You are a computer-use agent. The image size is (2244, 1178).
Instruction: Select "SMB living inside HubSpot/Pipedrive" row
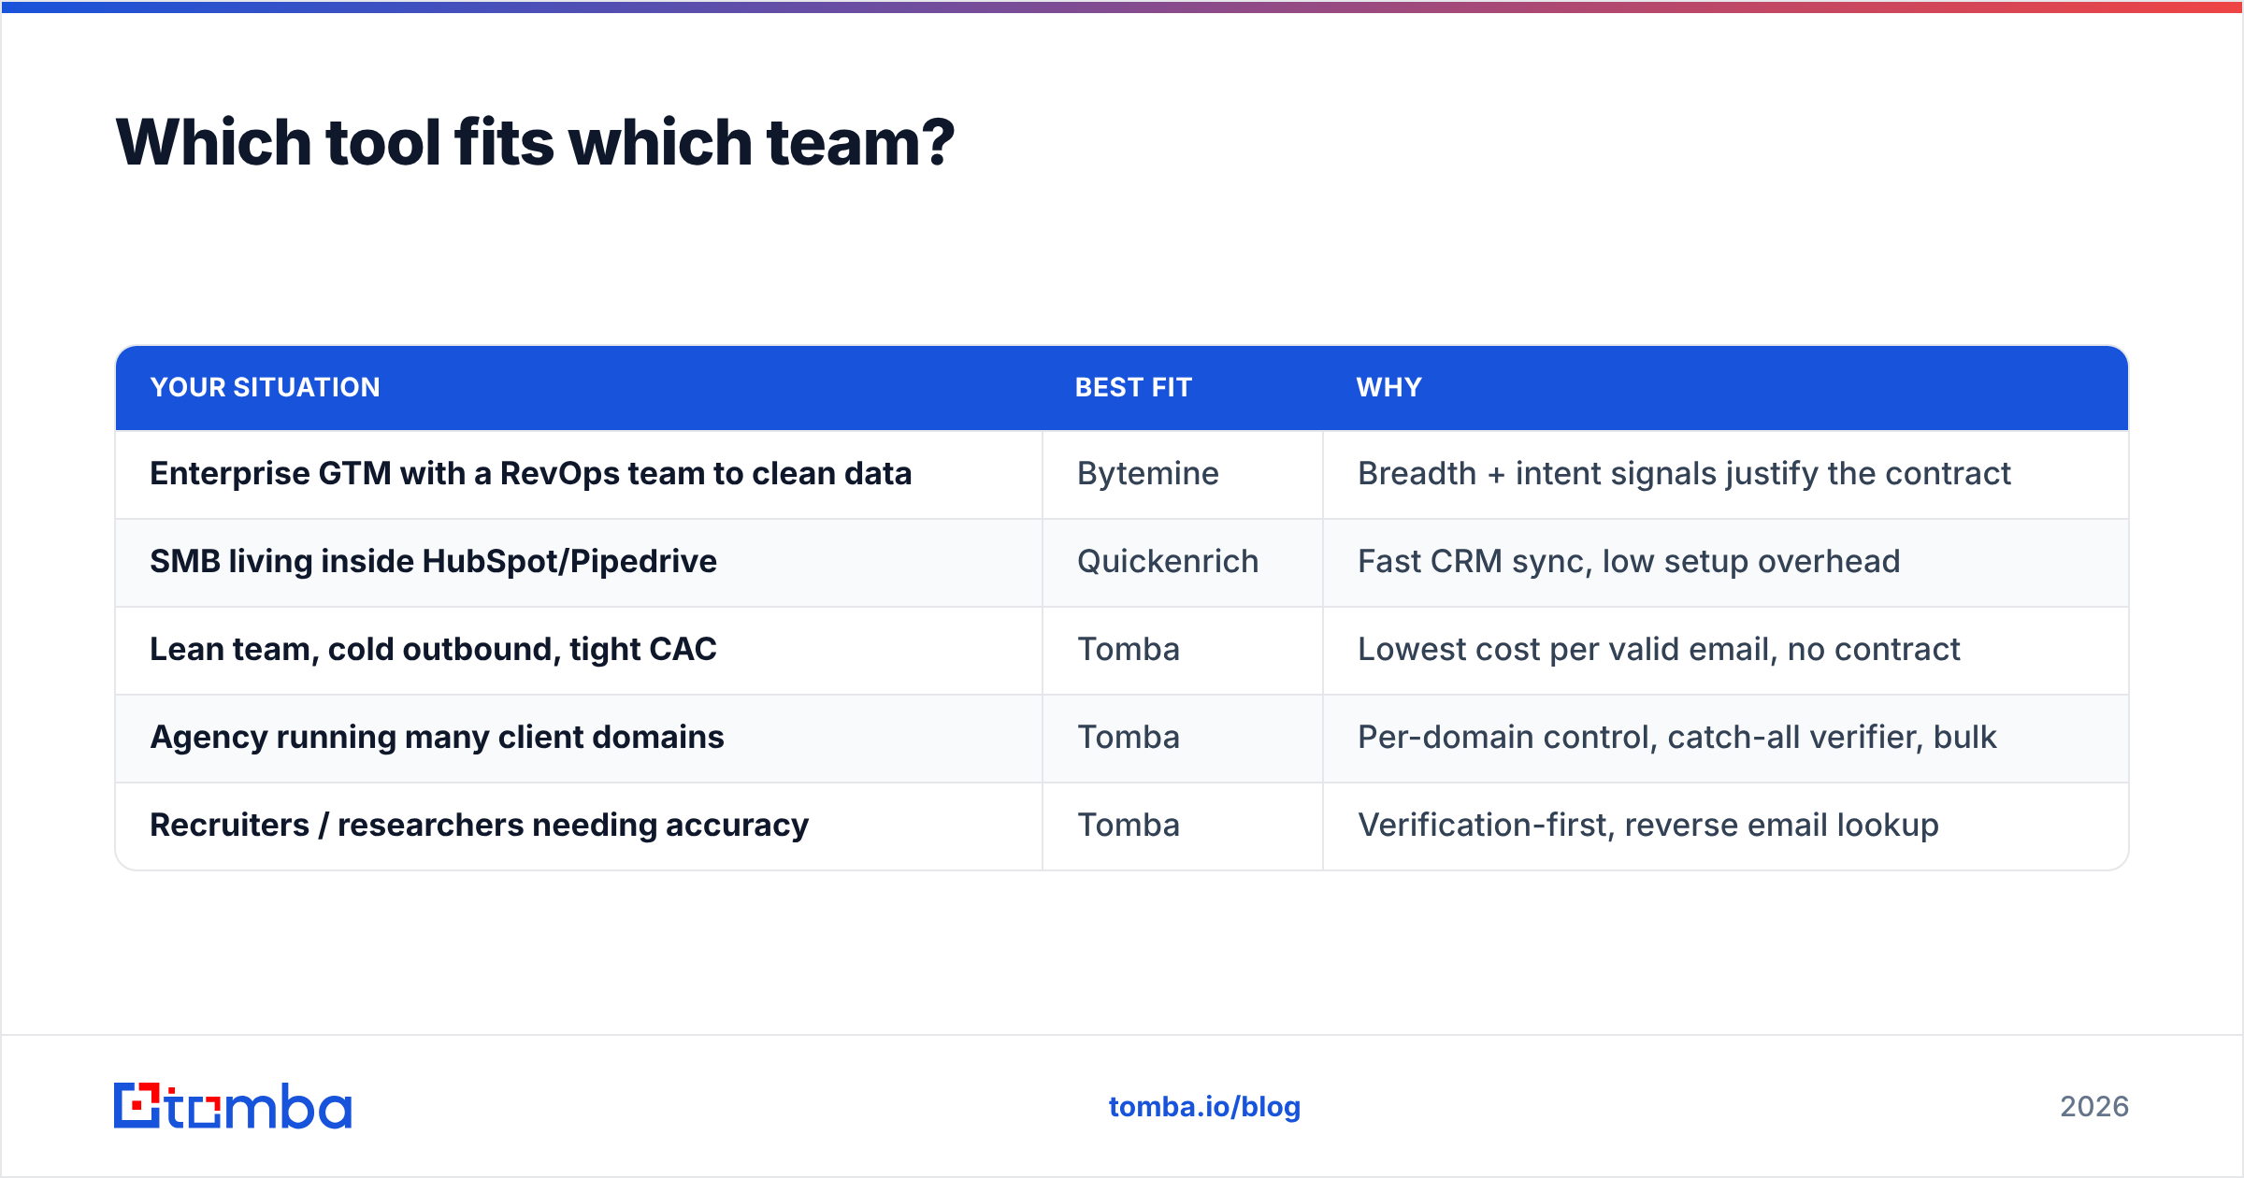point(1122,563)
